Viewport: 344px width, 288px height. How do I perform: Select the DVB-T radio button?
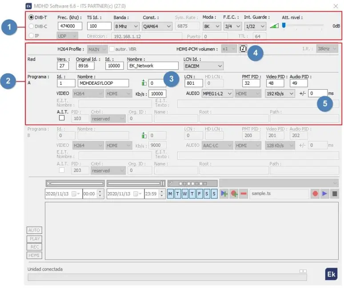coord(31,17)
